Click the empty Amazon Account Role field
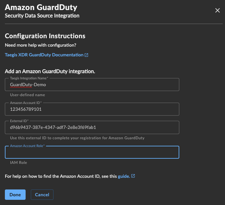 [x=92, y=152]
